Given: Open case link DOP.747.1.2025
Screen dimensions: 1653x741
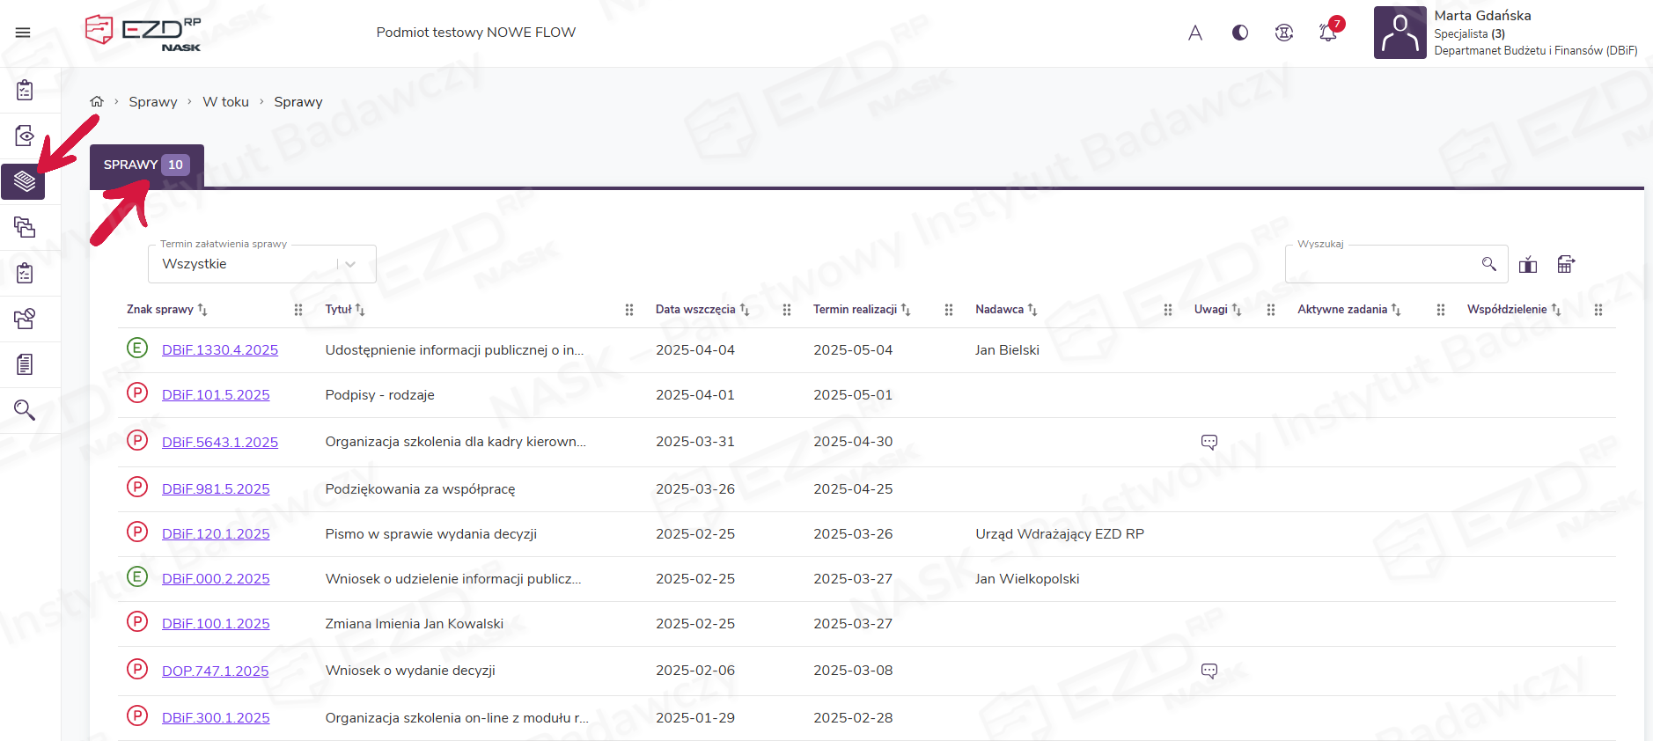Looking at the screenshot, I should pos(215,671).
